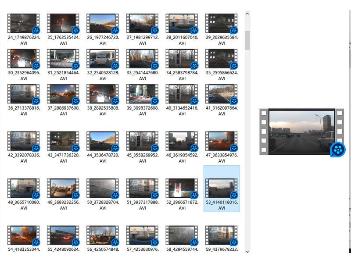Click the highlighted 53_4140118016.AVI icon
Image resolution: width=351 pixels, height=263 pixels.
[222, 188]
